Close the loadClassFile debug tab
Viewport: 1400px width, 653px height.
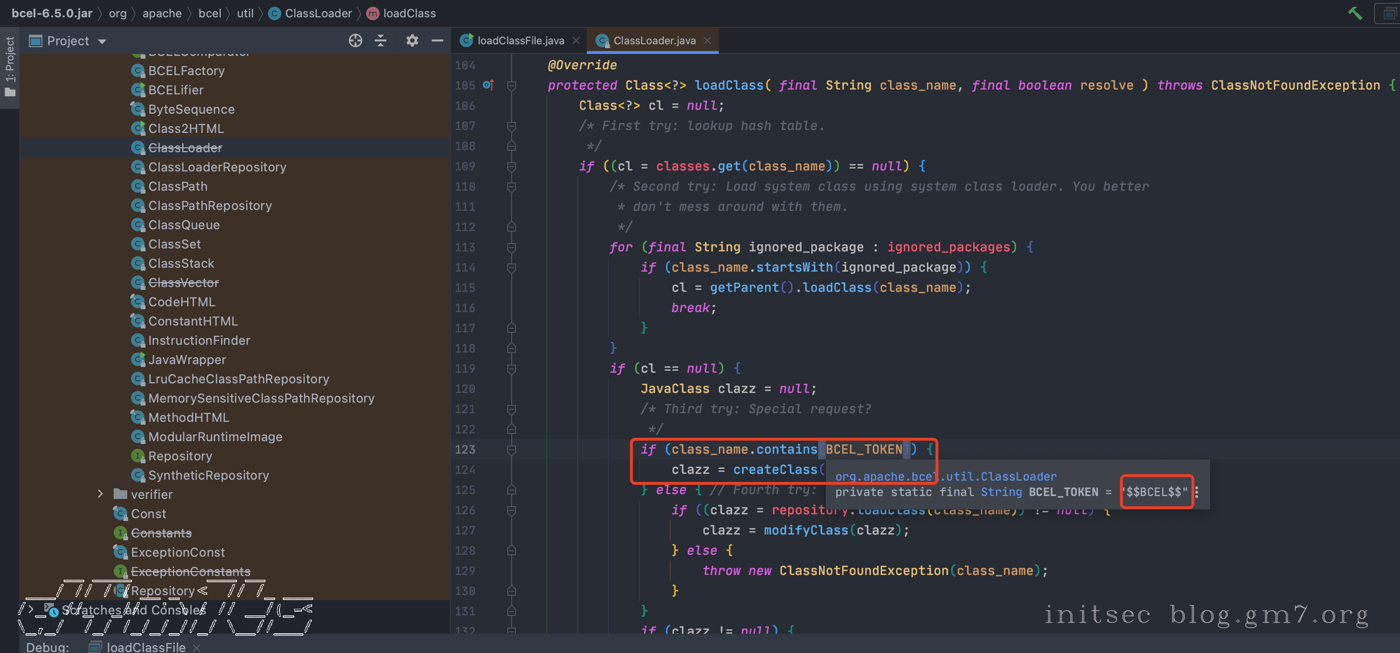point(197,647)
